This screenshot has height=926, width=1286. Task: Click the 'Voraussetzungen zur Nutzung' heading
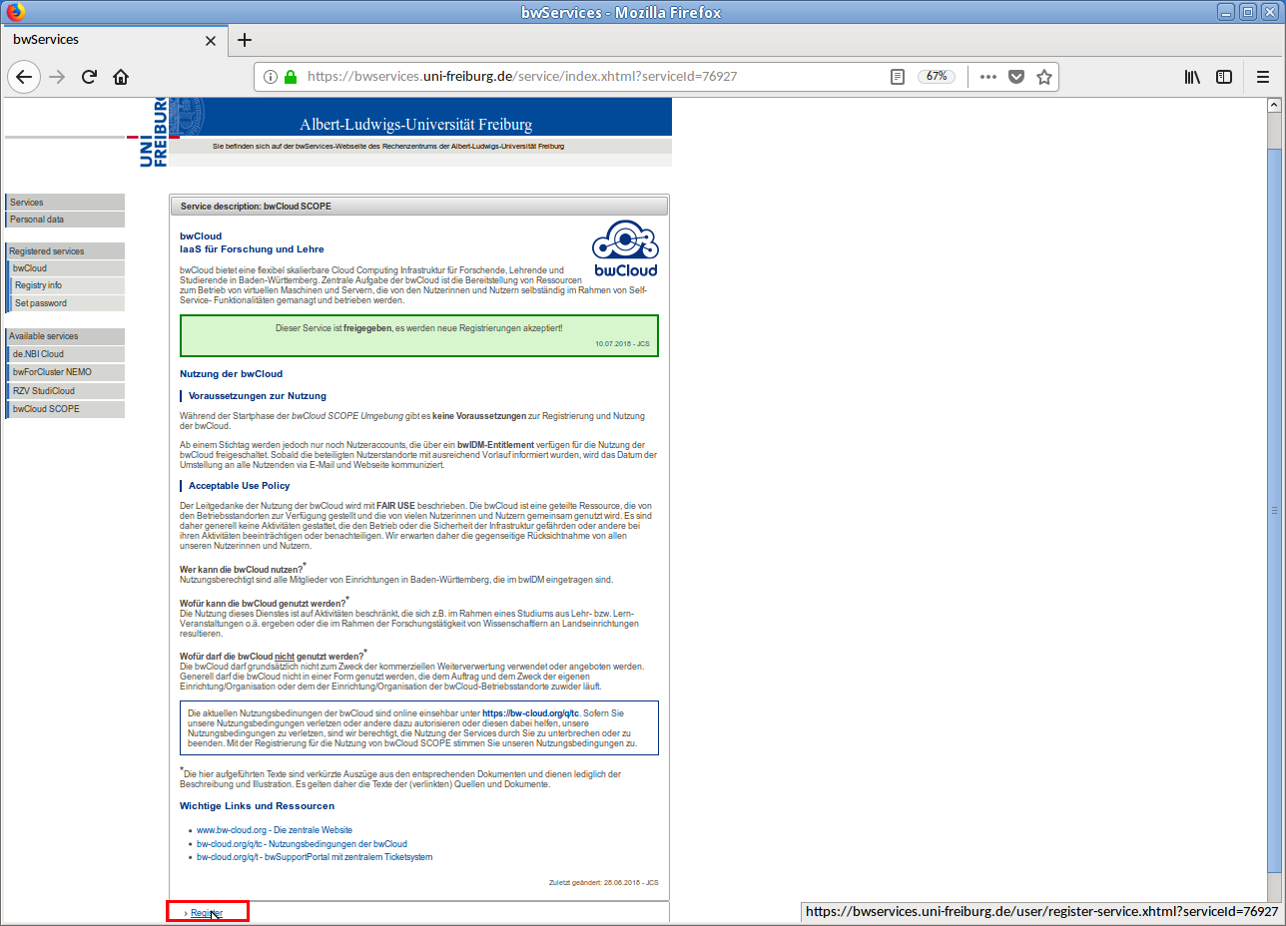pyautogui.click(x=258, y=396)
